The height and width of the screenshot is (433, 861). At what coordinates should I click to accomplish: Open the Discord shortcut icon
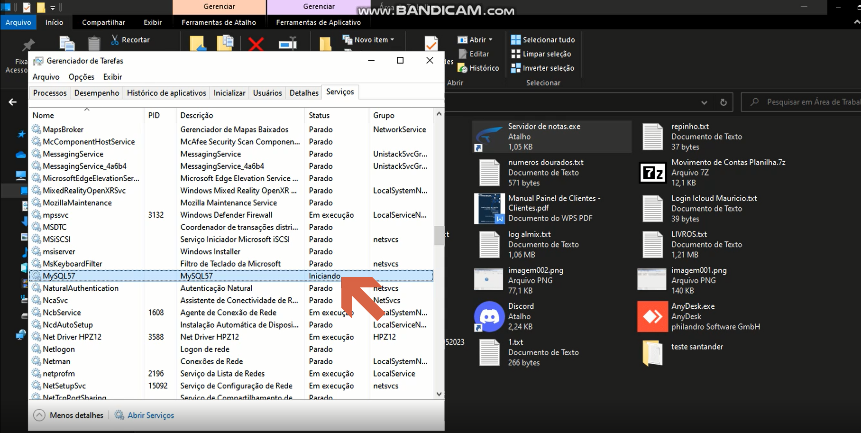point(489,316)
